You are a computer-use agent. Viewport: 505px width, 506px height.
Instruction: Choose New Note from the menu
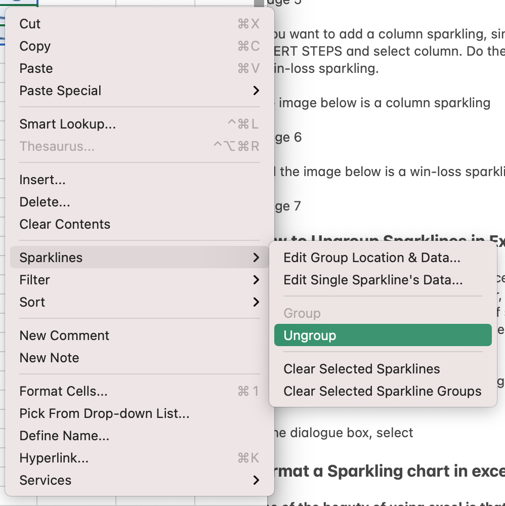[x=49, y=358]
